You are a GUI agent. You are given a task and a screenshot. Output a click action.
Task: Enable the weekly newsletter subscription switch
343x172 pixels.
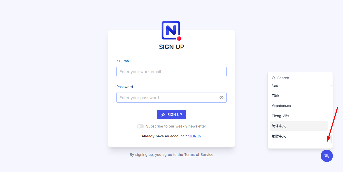click(140, 126)
